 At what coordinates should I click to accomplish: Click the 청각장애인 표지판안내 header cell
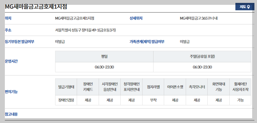132,87
